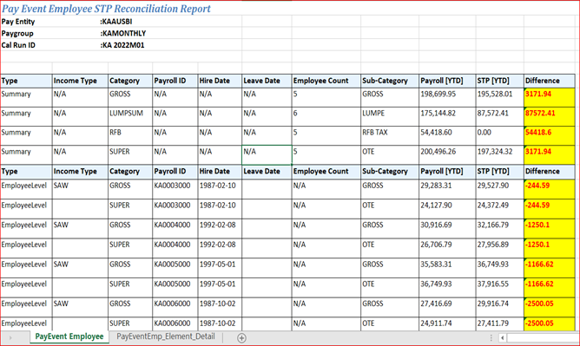Image resolution: width=580 pixels, height=346 pixels.
Task: Select the Payroll [YTD] value 27,416.69
Action: coord(447,307)
